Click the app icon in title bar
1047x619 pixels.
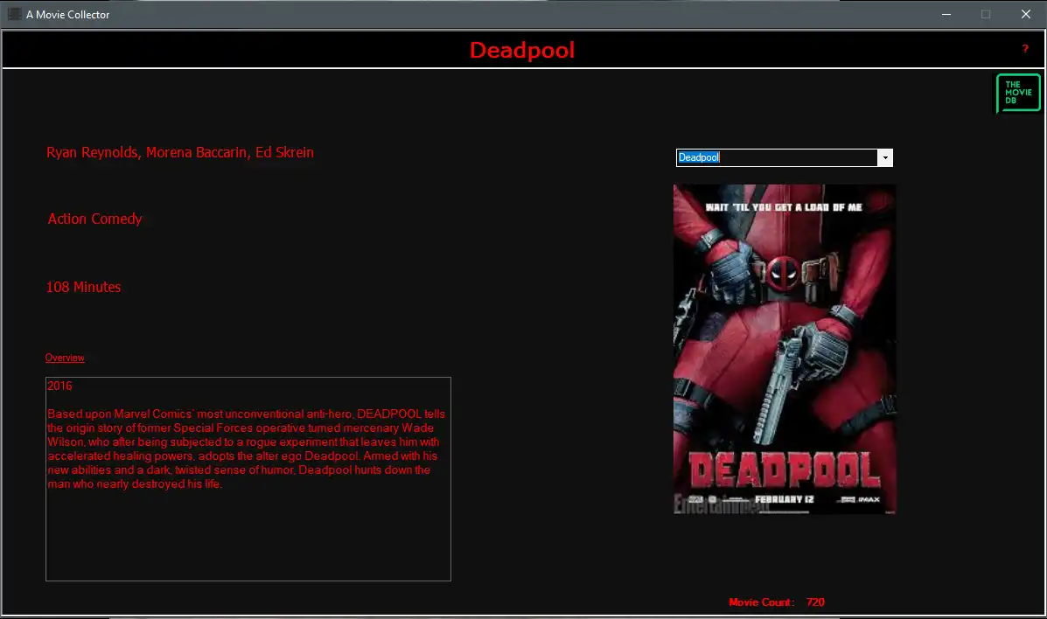pyautogui.click(x=14, y=14)
